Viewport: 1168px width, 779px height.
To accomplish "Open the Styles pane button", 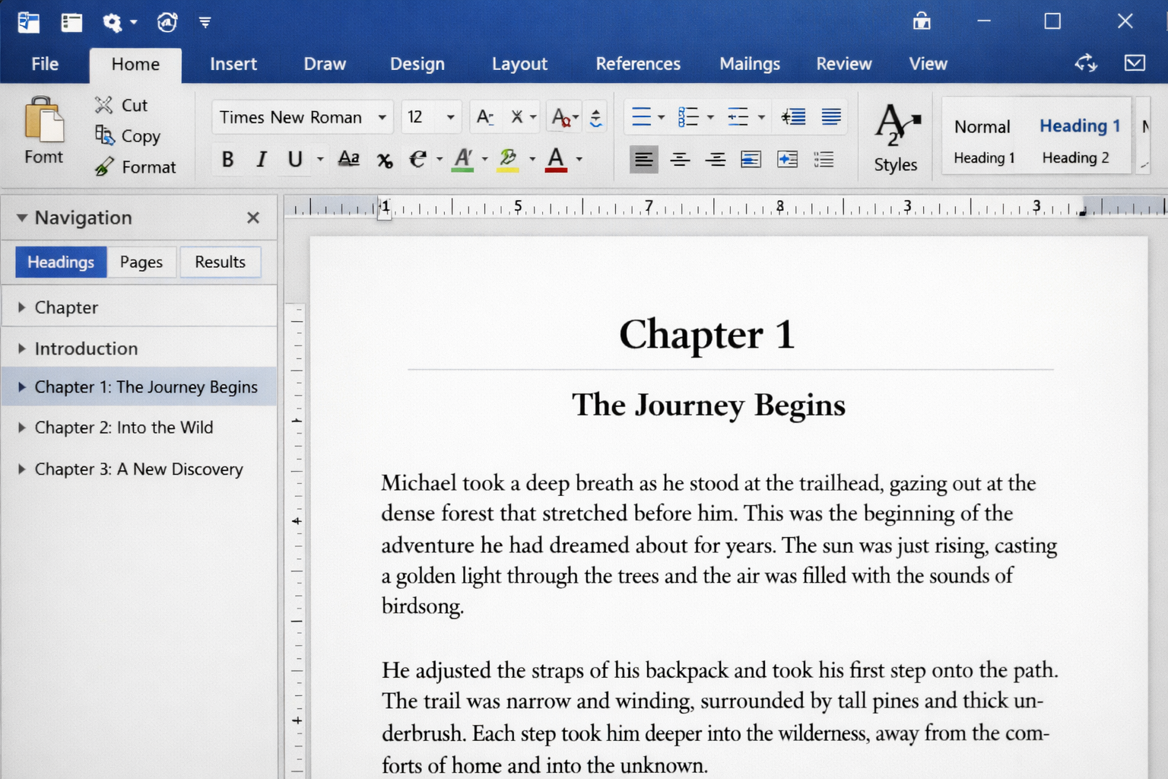I will pyautogui.click(x=896, y=137).
